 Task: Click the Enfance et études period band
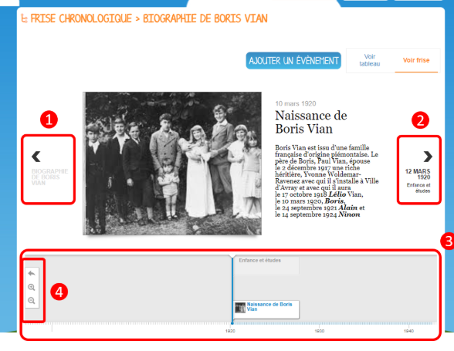coord(266,265)
